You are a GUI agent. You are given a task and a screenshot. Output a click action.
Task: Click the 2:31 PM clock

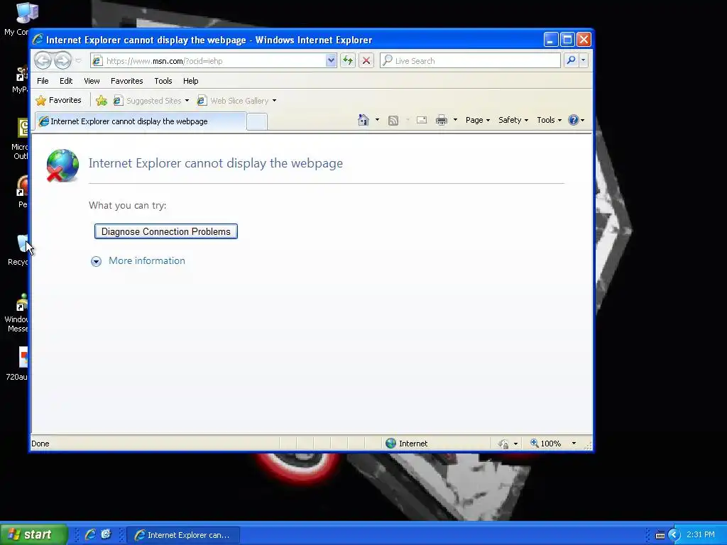tap(701, 535)
